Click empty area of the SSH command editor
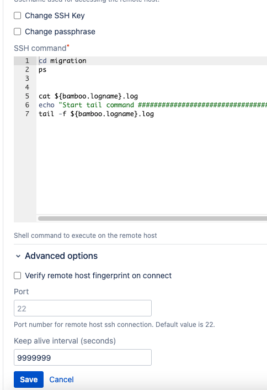This screenshot has width=267, height=390. (x=151, y=167)
